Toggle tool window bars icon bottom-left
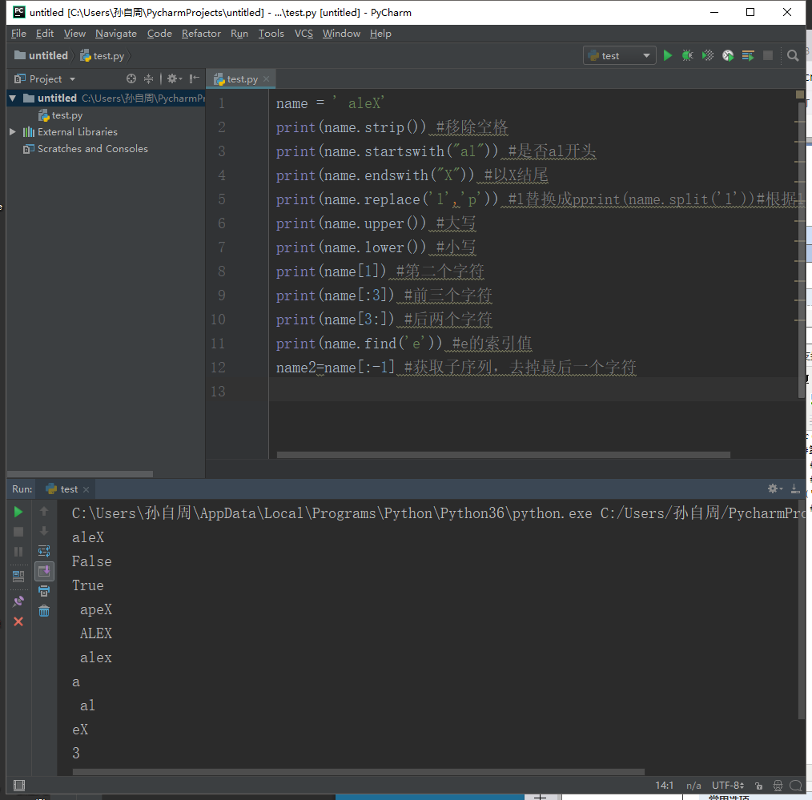The height and width of the screenshot is (800, 812). coord(19,785)
